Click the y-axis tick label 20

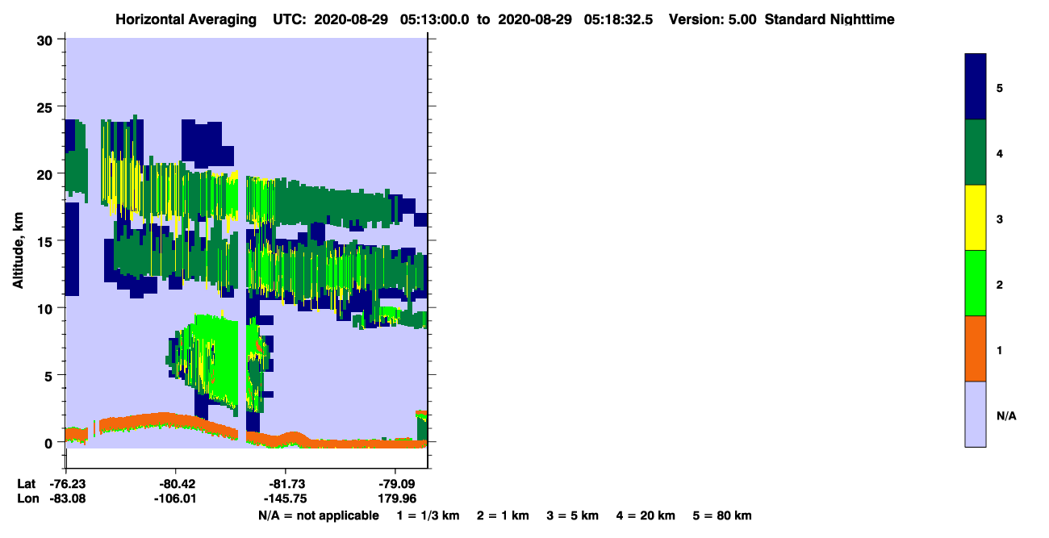click(47, 174)
